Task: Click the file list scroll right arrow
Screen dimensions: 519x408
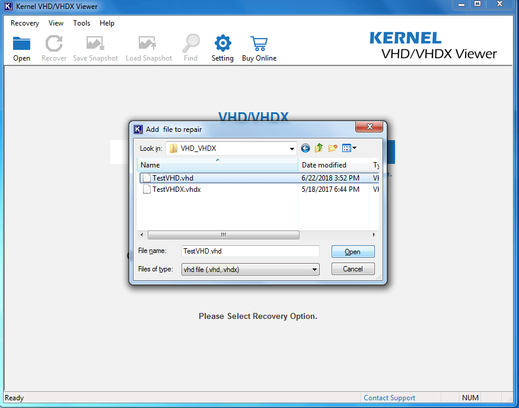Action: click(374, 235)
